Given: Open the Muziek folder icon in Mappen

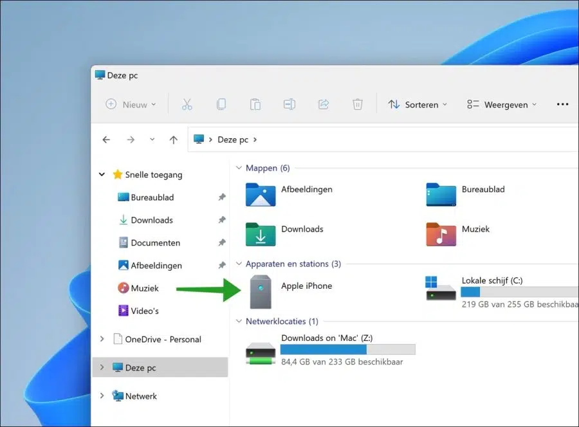Looking at the screenshot, I should click(441, 234).
